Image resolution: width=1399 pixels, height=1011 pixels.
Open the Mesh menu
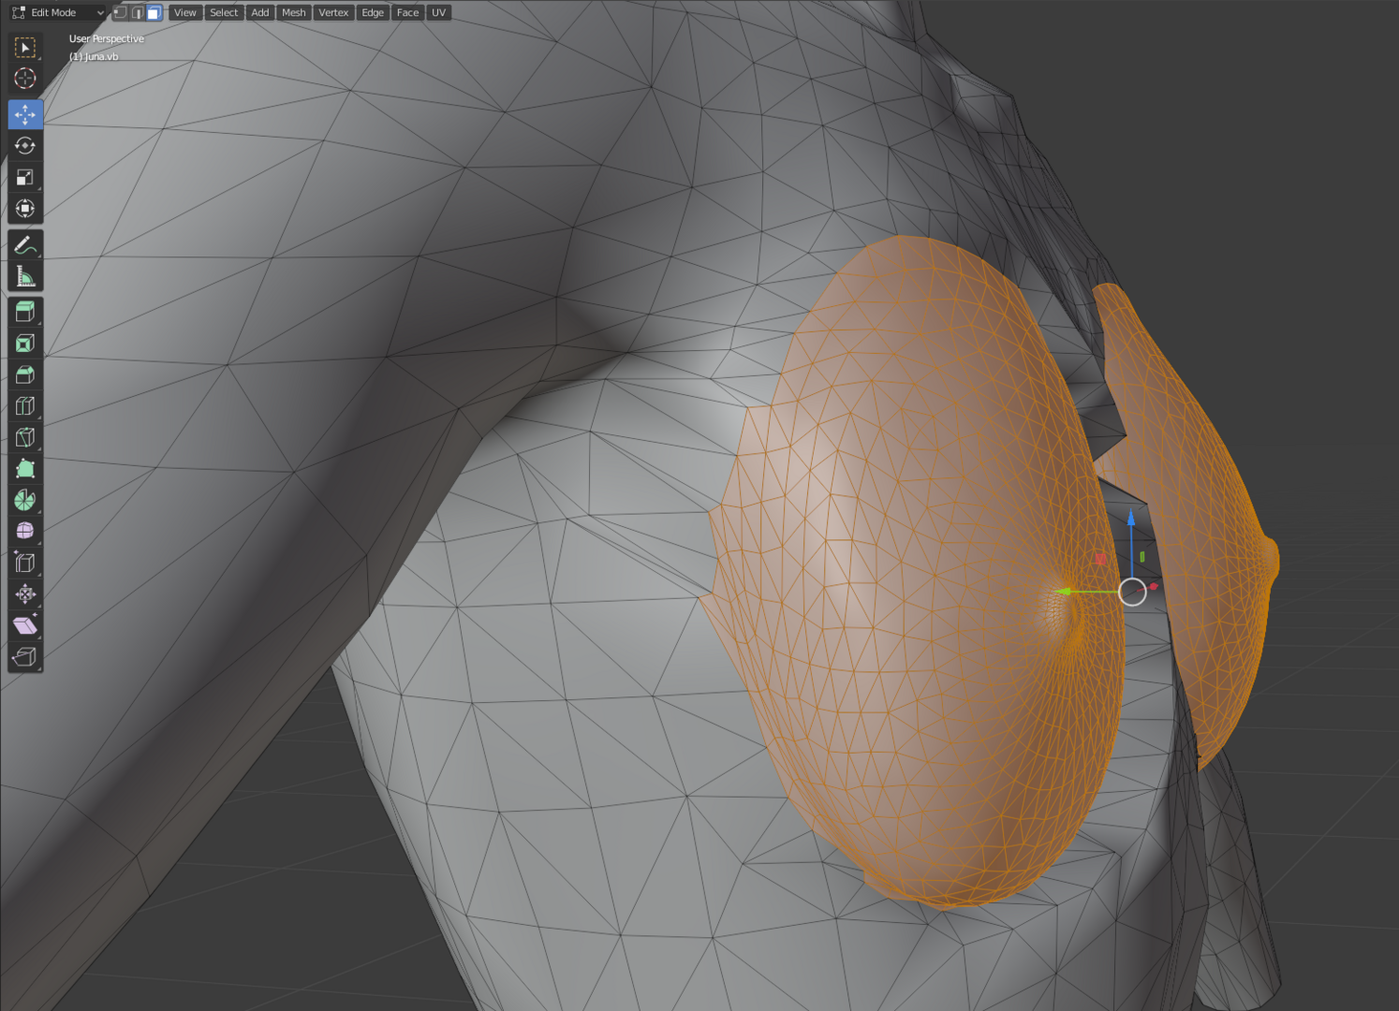(x=294, y=12)
